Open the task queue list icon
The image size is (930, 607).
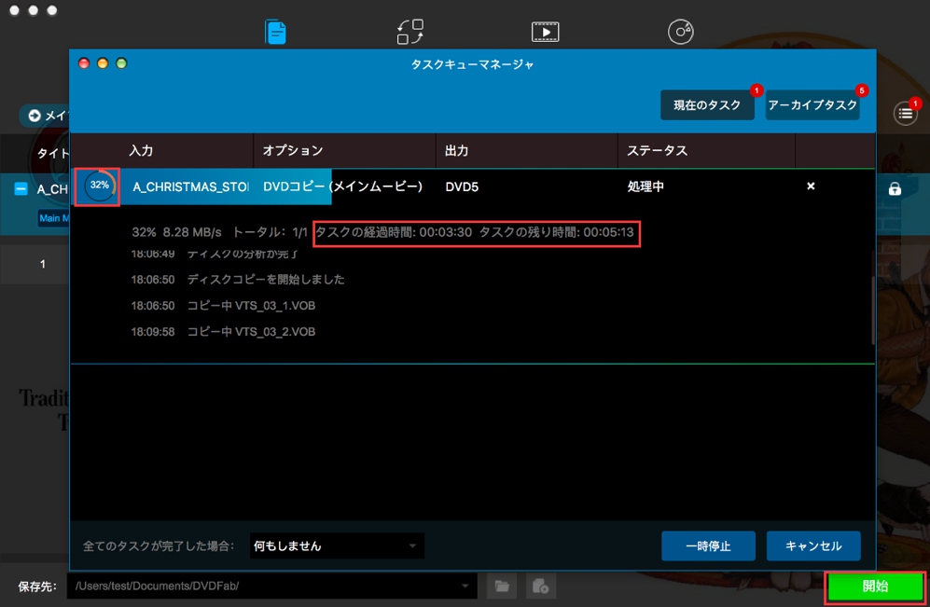[905, 114]
